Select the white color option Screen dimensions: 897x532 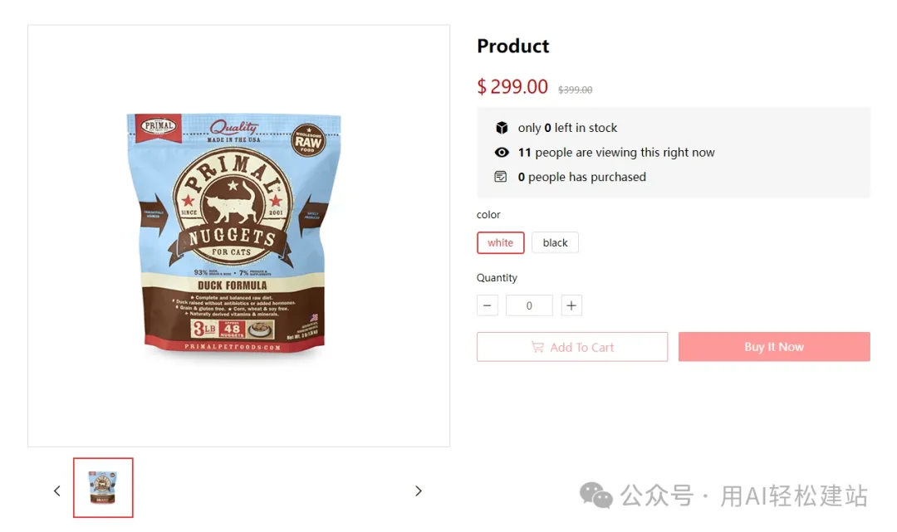(500, 242)
